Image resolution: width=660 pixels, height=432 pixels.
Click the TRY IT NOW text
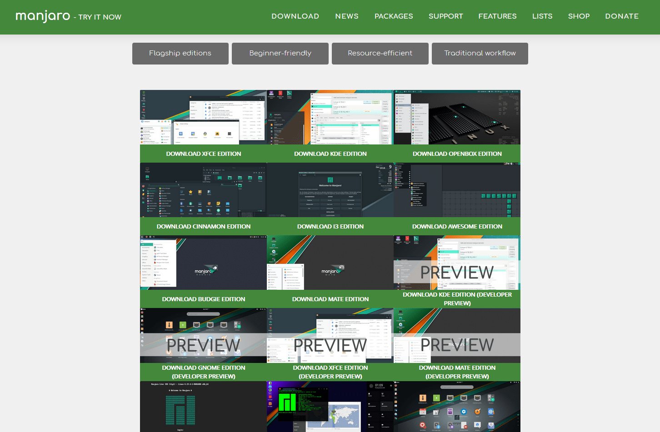click(x=98, y=17)
